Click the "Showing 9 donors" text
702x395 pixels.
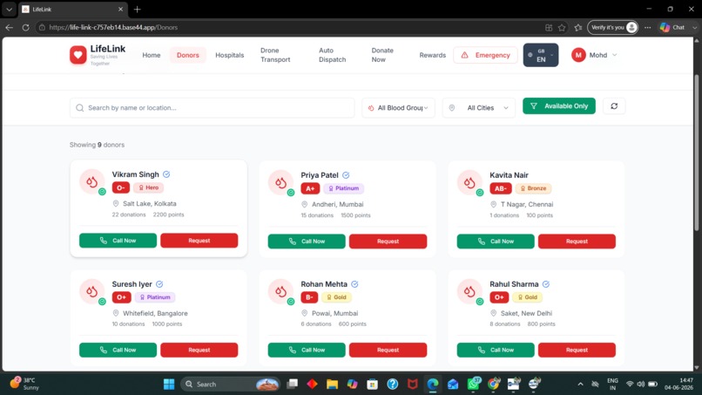point(97,145)
